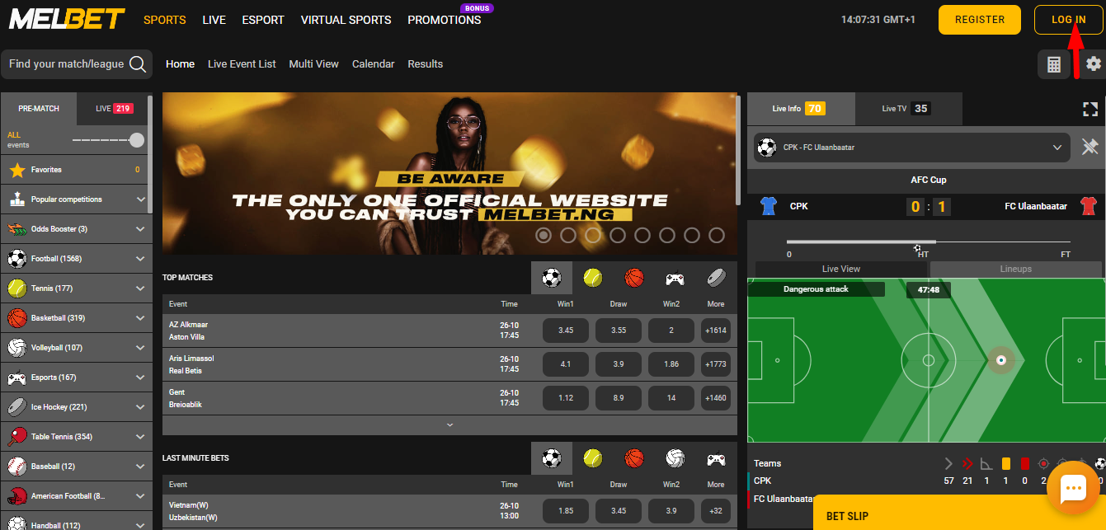The height and width of the screenshot is (530, 1106).
Task: Select first banner carousel dot
Action: click(544, 236)
